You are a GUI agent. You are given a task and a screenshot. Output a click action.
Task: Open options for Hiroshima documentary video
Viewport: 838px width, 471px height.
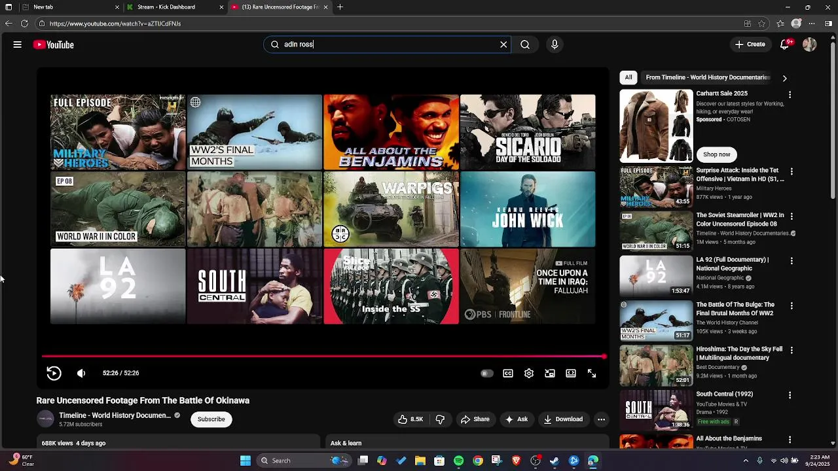(792, 350)
